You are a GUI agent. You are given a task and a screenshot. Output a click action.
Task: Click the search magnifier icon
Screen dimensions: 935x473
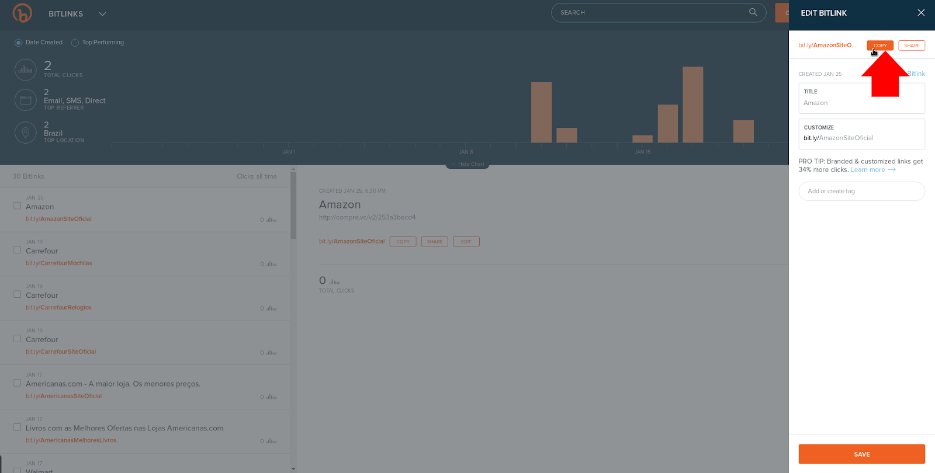point(753,12)
